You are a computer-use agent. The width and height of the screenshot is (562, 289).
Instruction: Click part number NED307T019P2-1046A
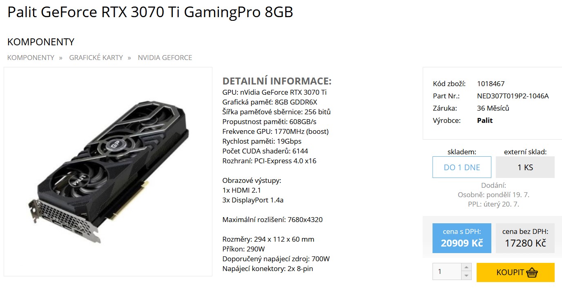(513, 96)
